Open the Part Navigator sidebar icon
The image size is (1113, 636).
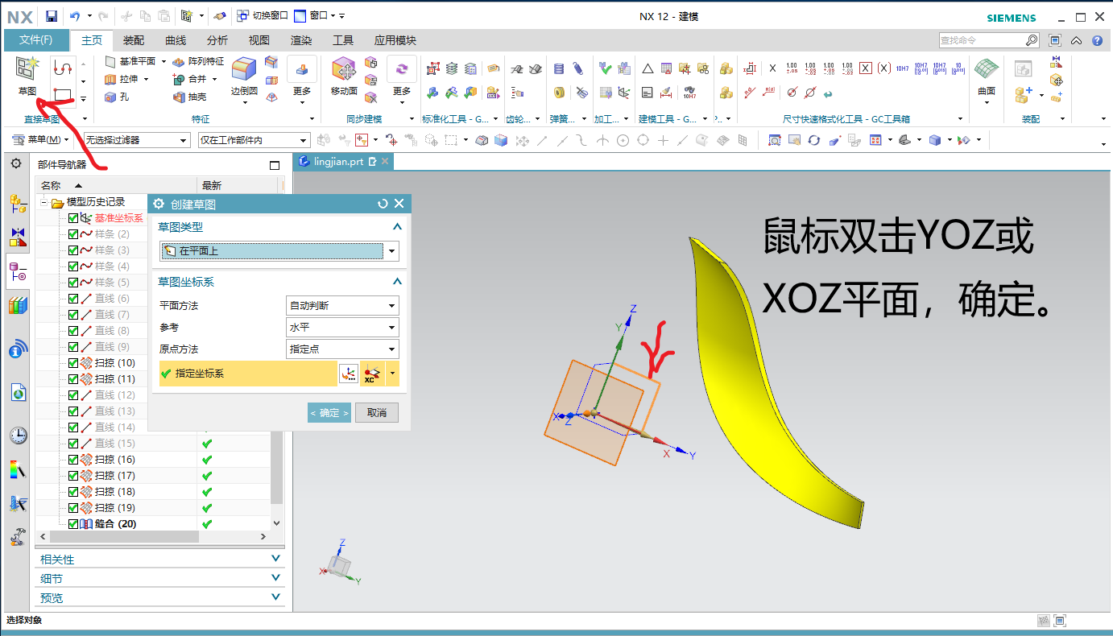(x=18, y=271)
